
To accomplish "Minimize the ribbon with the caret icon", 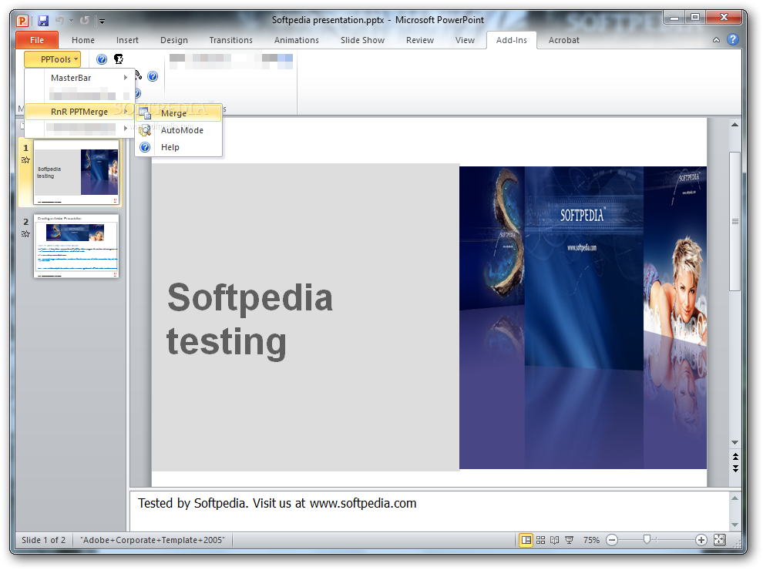I will click(x=716, y=40).
